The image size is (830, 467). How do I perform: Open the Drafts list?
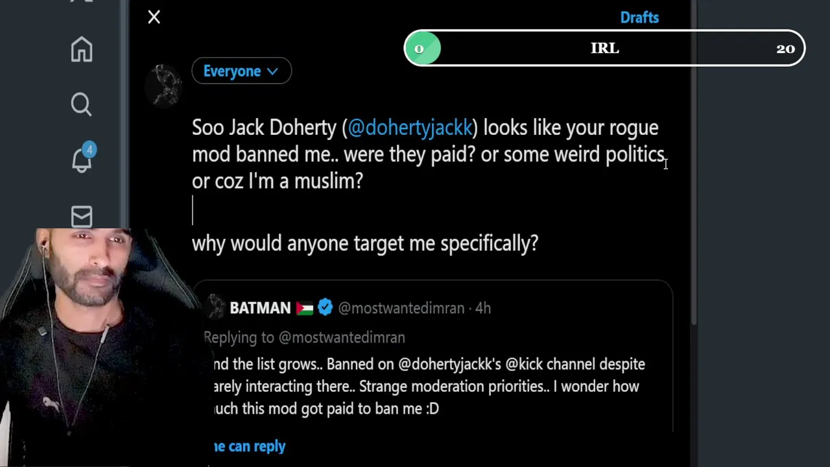639,18
